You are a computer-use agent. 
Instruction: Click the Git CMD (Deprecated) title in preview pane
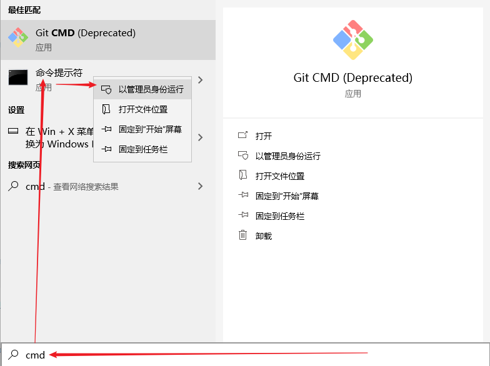[352, 77]
